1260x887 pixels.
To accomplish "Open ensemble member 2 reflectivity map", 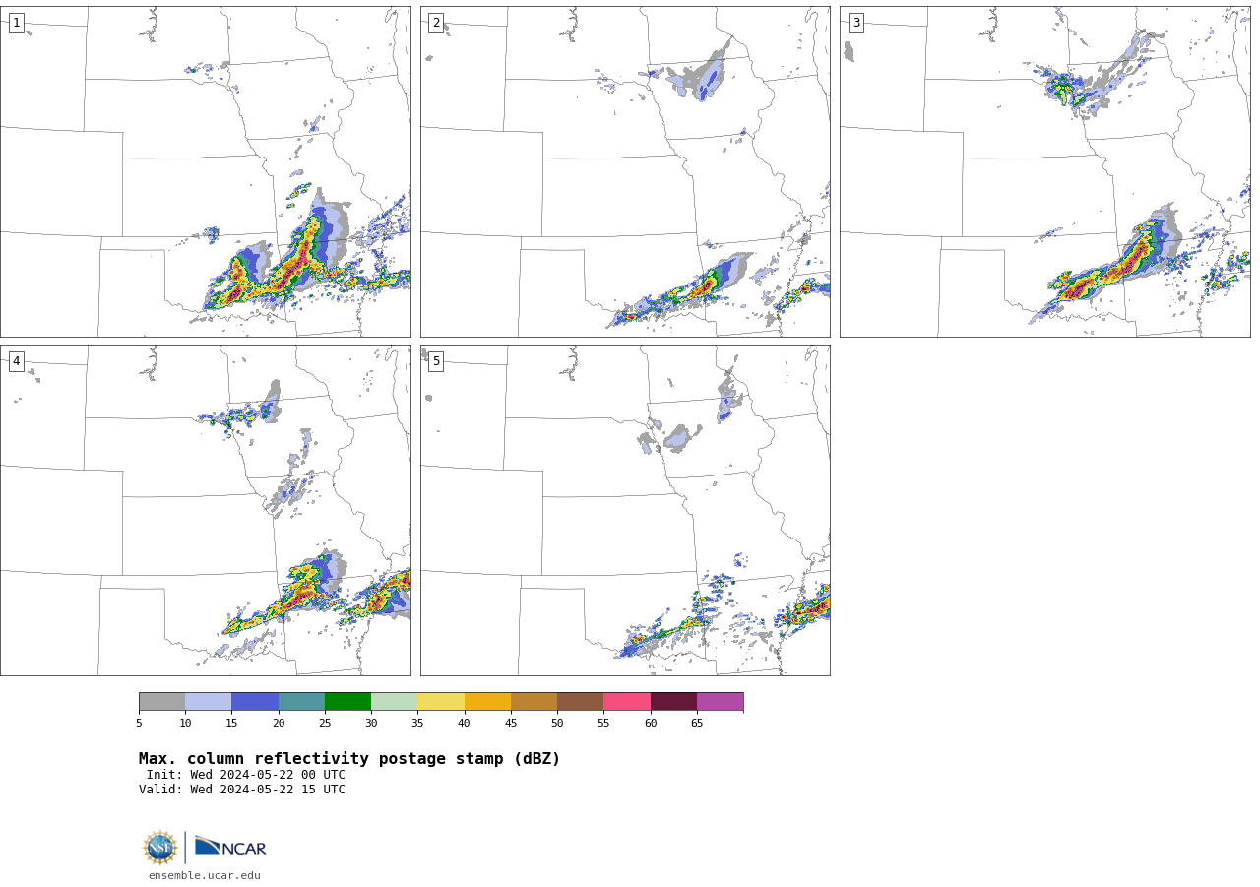I will tap(625, 172).
